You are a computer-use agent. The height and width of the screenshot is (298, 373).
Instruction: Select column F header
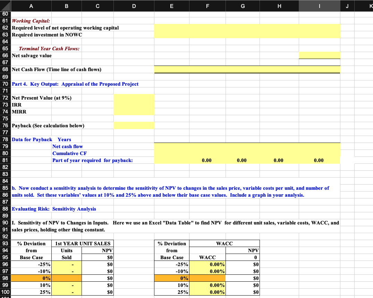click(207, 6)
